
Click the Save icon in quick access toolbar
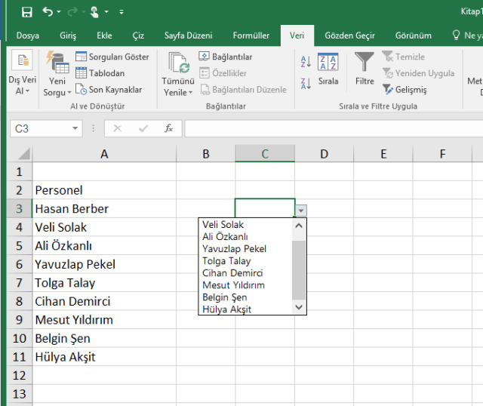point(27,12)
